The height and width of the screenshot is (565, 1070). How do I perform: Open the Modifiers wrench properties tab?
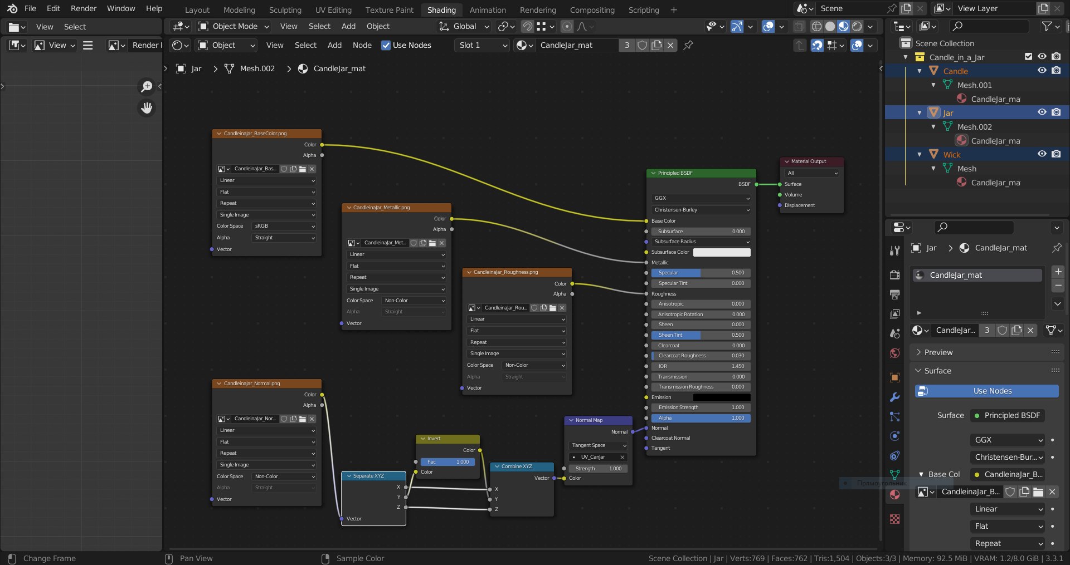coord(894,397)
